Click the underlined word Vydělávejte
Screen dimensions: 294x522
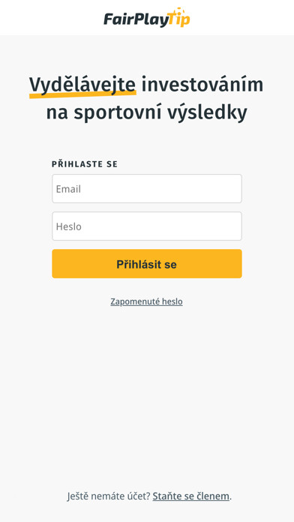[82, 85]
